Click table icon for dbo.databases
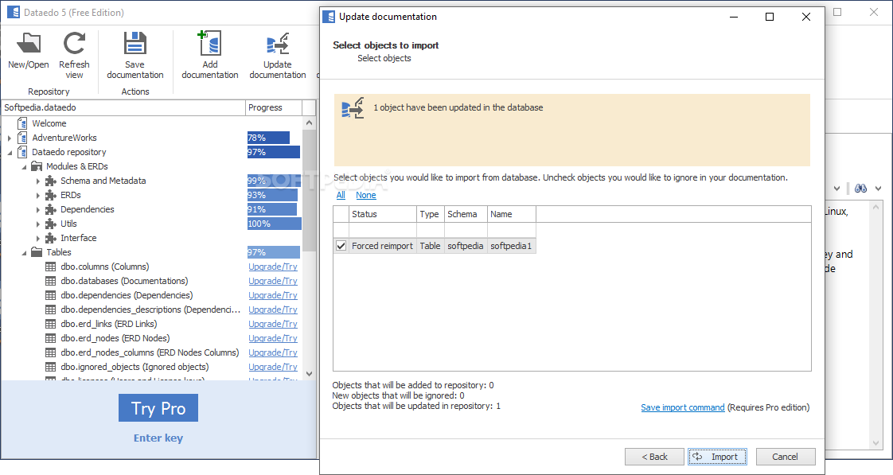 (x=51, y=281)
